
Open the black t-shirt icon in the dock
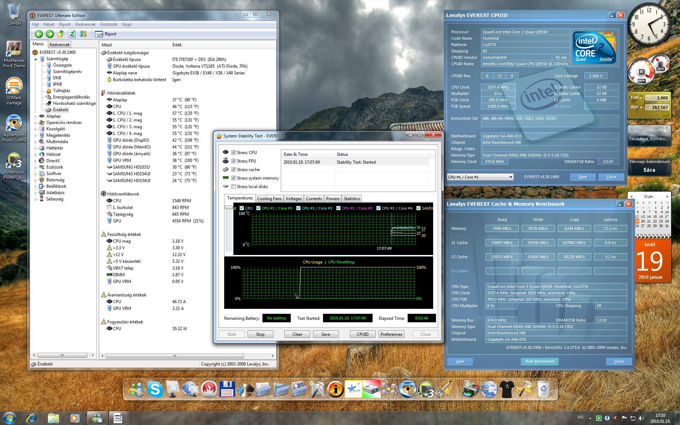click(x=507, y=389)
